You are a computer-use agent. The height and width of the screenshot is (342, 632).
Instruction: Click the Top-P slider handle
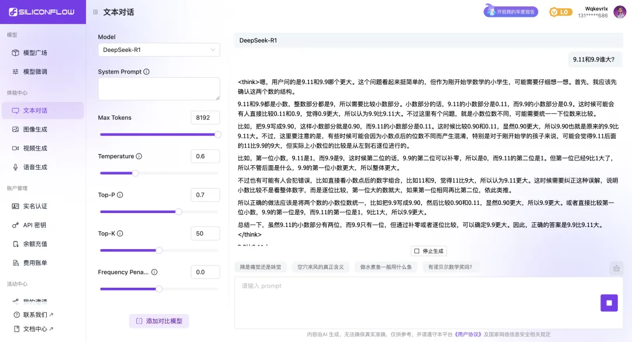pos(178,212)
